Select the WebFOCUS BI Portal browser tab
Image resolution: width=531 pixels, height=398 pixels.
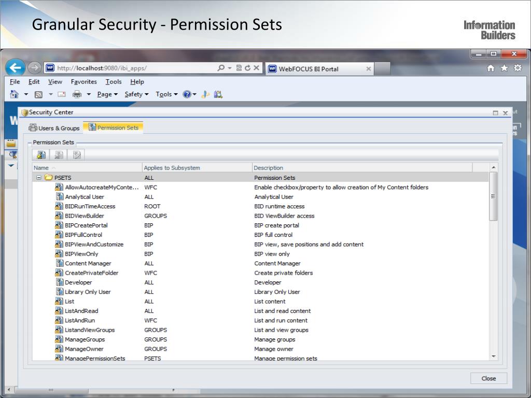click(x=320, y=69)
